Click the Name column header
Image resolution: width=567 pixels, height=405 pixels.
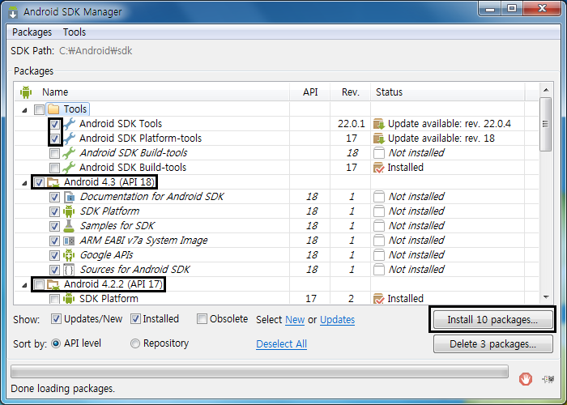tap(152, 92)
